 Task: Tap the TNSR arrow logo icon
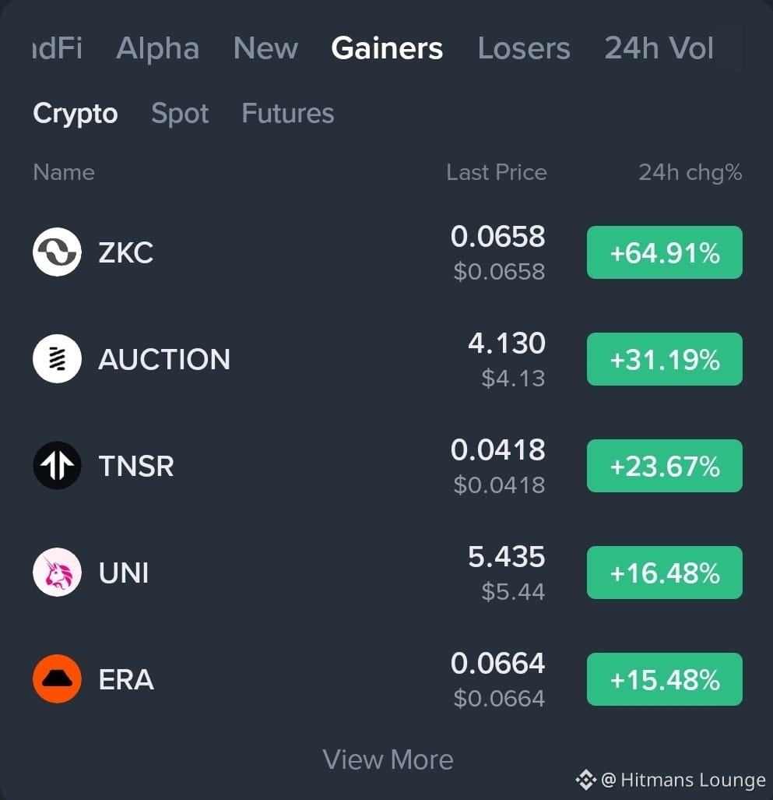coord(57,465)
